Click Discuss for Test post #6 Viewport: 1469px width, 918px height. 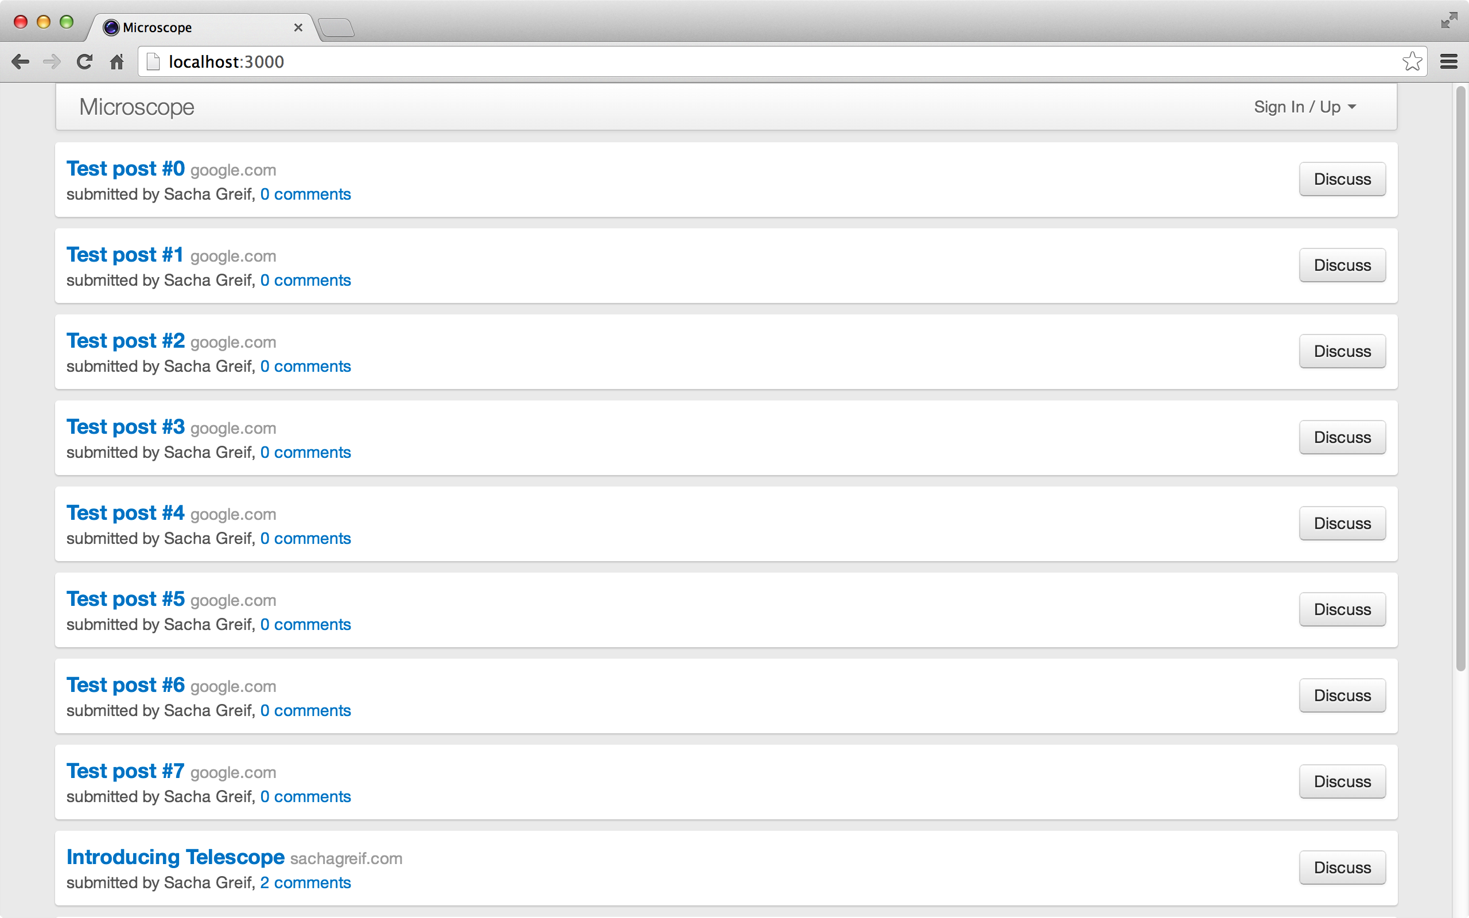[x=1342, y=696]
